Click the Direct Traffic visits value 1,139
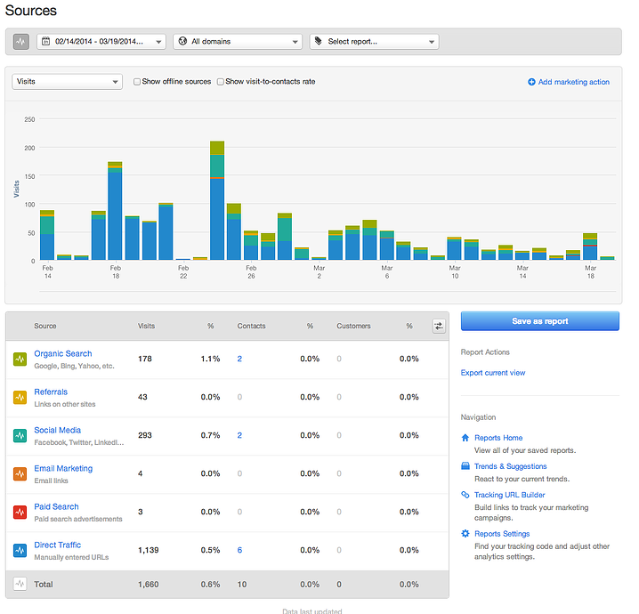 (149, 551)
